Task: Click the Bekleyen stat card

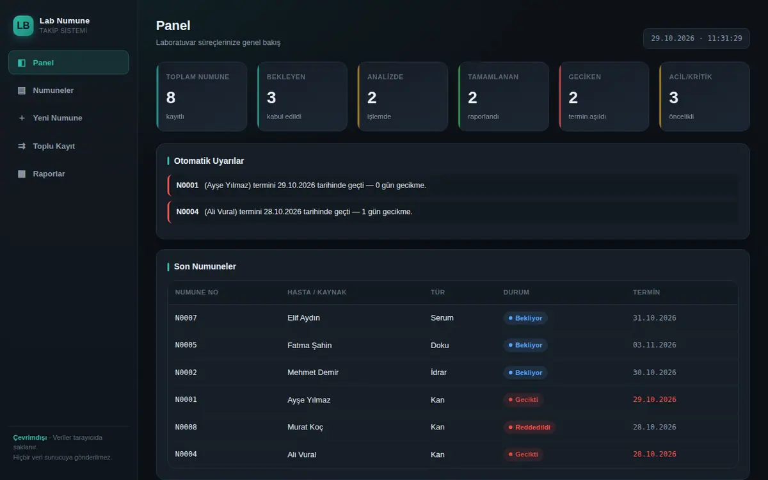Action: [x=302, y=97]
